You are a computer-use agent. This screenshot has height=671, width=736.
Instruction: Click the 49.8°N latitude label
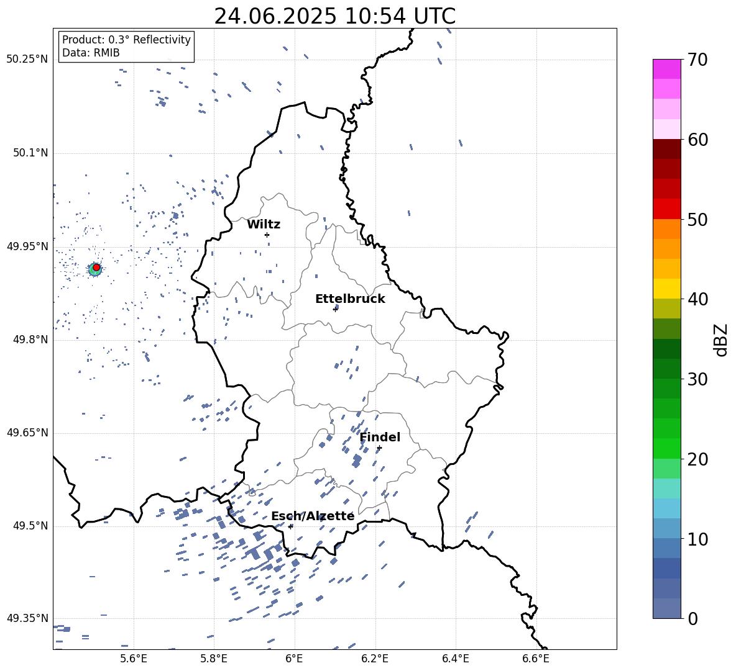click(x=30, y=340)
